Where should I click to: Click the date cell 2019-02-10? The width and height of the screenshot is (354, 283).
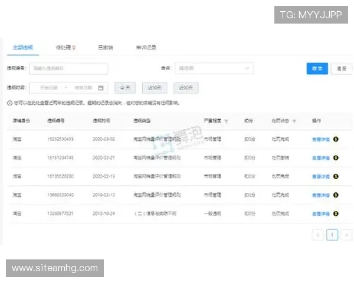[x=104, y=195]
